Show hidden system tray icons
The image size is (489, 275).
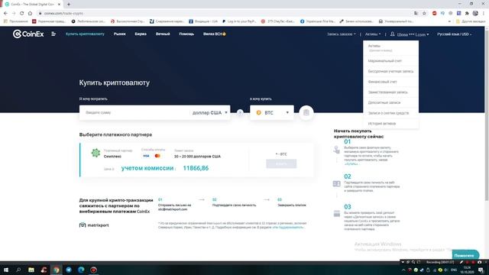point(403,270)
